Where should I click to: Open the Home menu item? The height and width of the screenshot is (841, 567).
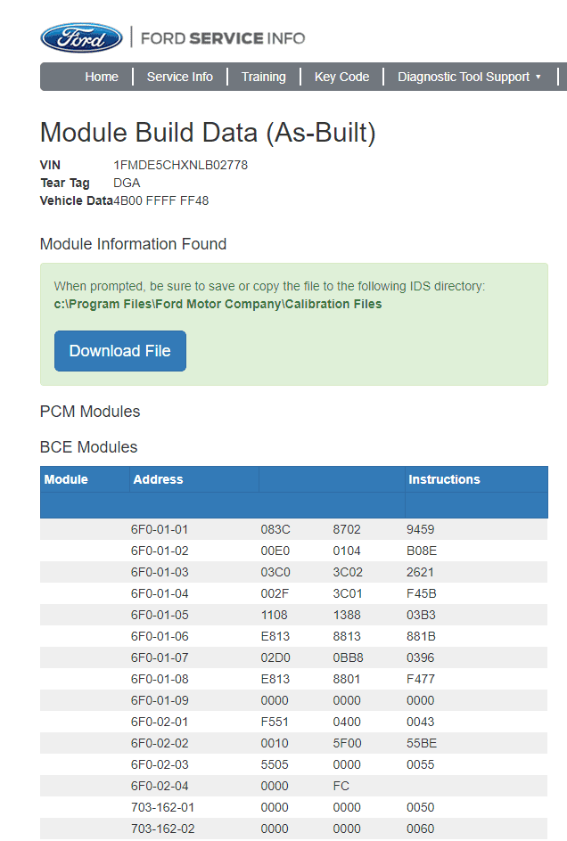pos(102,77)
